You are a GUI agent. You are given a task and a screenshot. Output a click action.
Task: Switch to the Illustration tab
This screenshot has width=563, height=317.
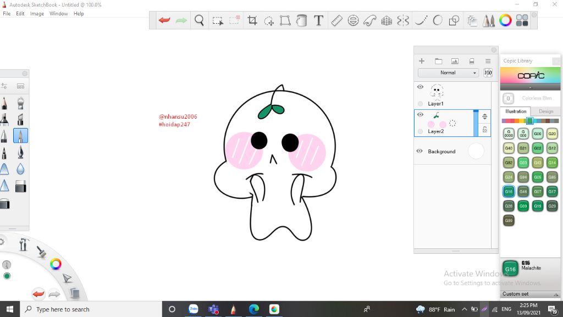pyautogui.click(x=516, y=112)
